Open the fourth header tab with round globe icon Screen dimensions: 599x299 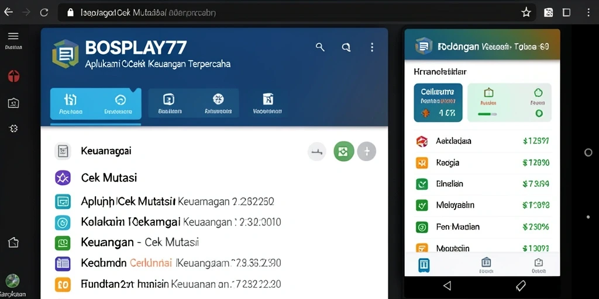click(x=218, y=104)
